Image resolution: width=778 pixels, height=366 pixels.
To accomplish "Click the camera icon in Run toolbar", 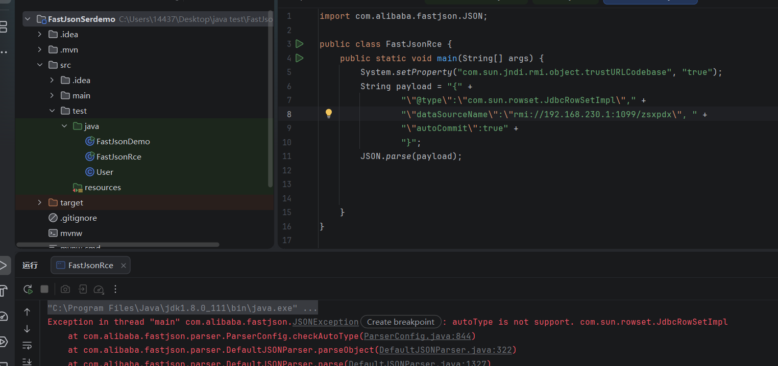I will [x=65, y=289].
